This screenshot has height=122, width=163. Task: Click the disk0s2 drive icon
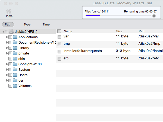click(x=11, y=31)
